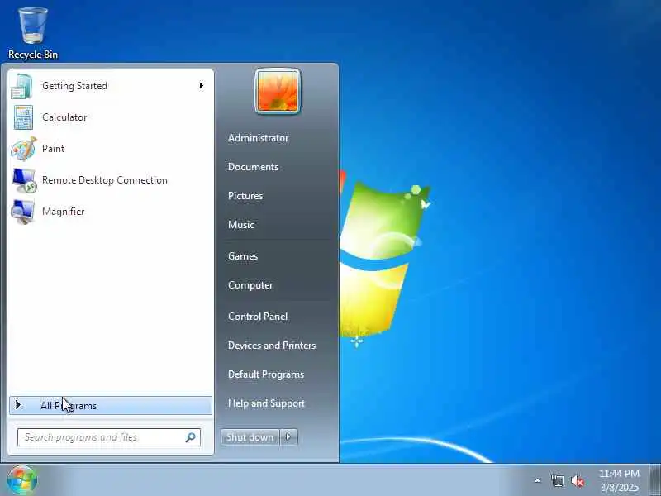Expand All Programs list
This screenshot has height=496, width=661.
(x=111, y=405)
